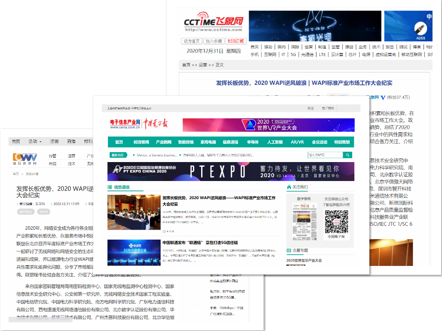
Task: Click 移动互联网 in CCTIME nav
Action: [411, 55]
